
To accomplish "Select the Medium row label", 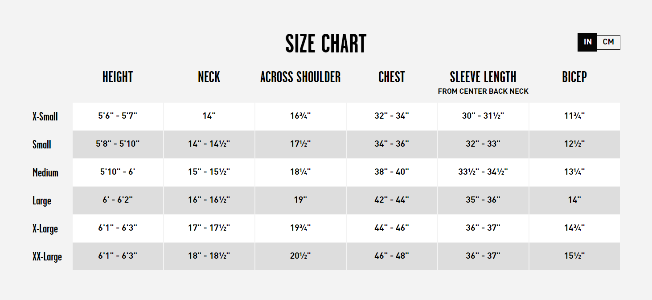I will (x=45, y=172).
